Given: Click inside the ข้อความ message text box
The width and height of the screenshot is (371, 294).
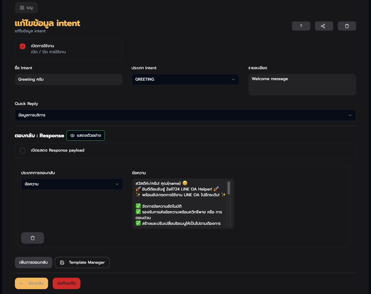Looking at the screenshot, I should click(x=180, y=203).
